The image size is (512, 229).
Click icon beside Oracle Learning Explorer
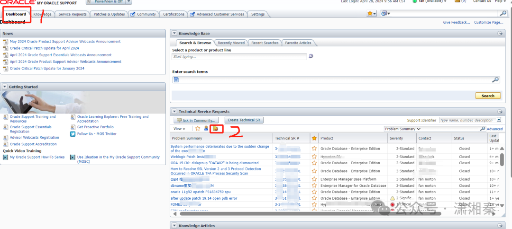click(73, 117)
